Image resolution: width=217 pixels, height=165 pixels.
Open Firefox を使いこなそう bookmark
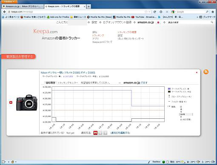tap(33, 17)
